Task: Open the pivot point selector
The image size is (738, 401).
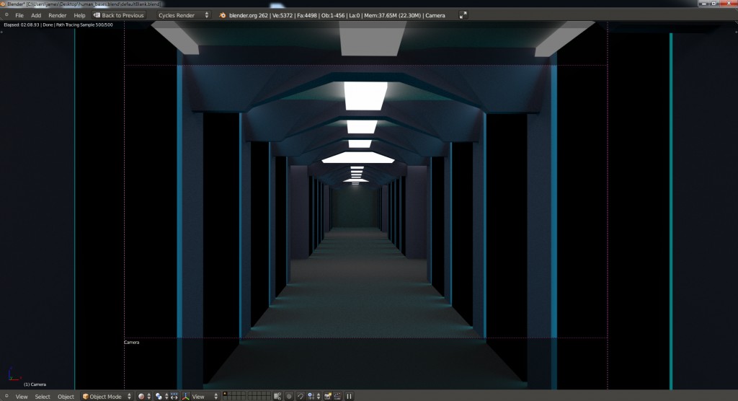Action: coord(161,396)
